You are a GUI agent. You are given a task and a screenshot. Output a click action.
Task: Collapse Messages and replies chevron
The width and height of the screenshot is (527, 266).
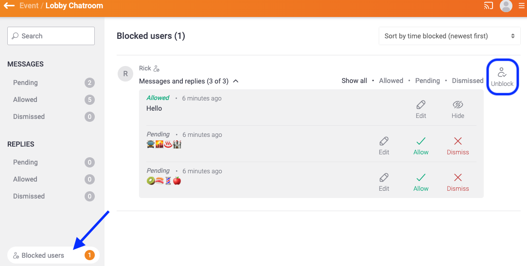[236, 81]
